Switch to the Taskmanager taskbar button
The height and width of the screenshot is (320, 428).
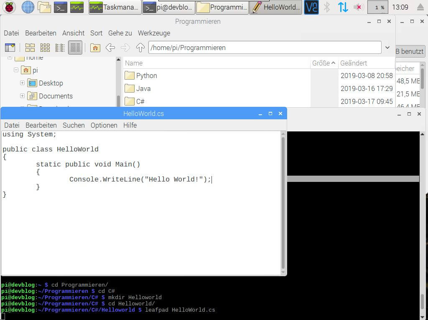[115, 7]
